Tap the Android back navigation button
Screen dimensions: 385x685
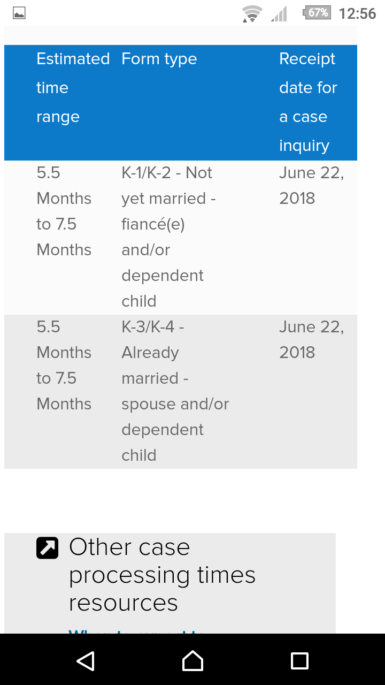(x=86, y=661)
